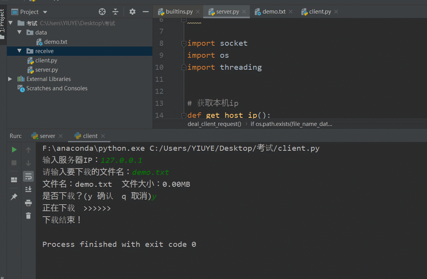Viewport: 427px width, 279px height.
Task: Click the Scroll to End console icon
Action: (x=28, y=189)
